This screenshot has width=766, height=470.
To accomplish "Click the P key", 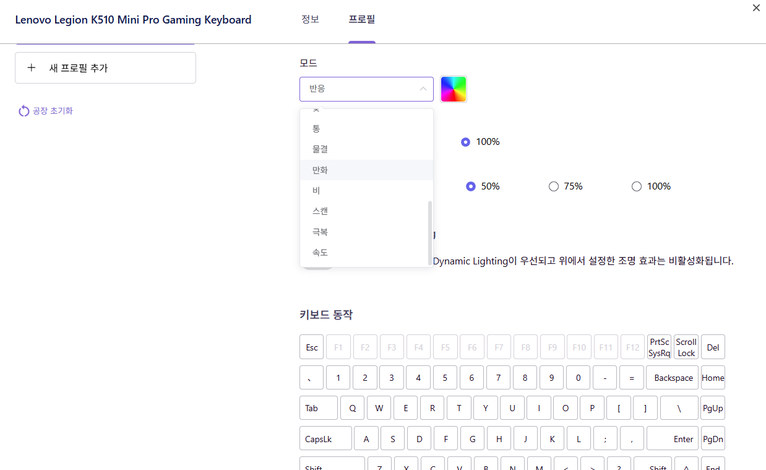I will click(592, 408).
